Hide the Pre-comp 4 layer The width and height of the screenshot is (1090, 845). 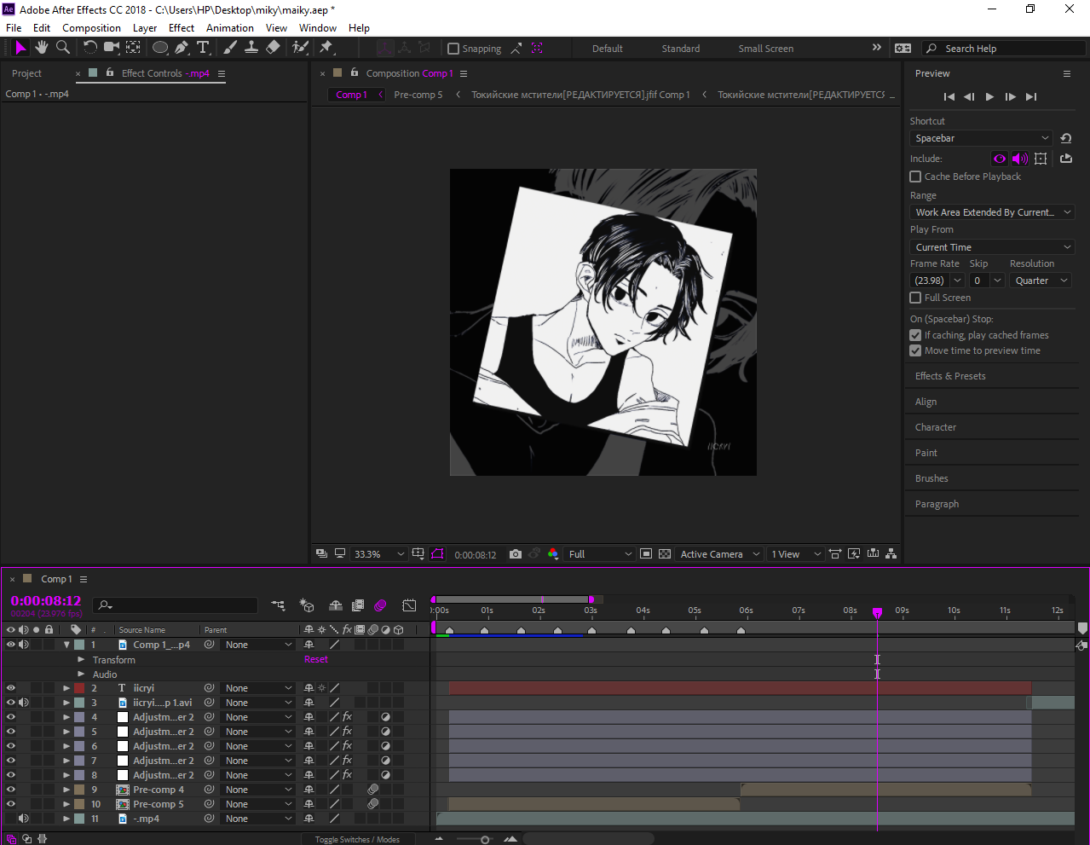[11, 790]
